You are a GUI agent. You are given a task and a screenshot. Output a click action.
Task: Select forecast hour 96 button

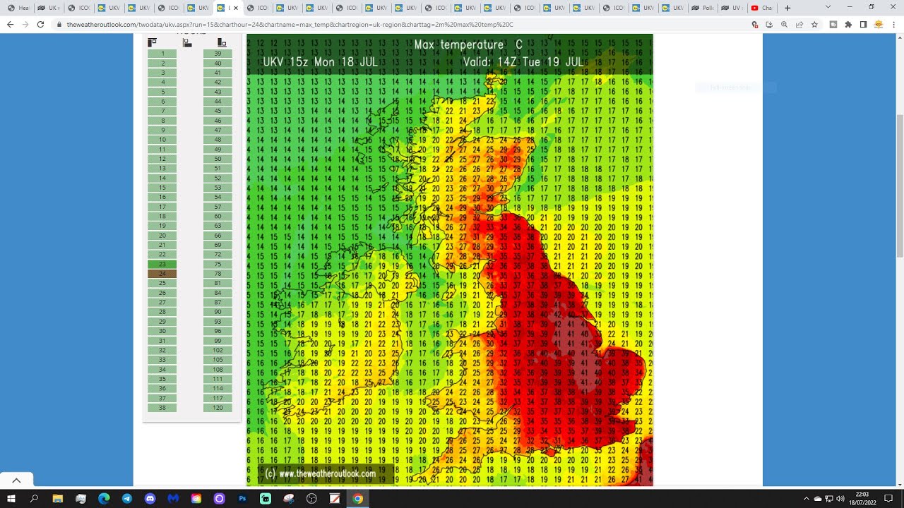tap(218, 331)
